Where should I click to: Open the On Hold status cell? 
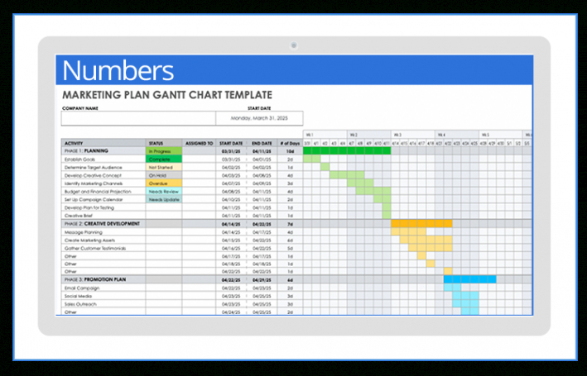[x=165, y=175]
